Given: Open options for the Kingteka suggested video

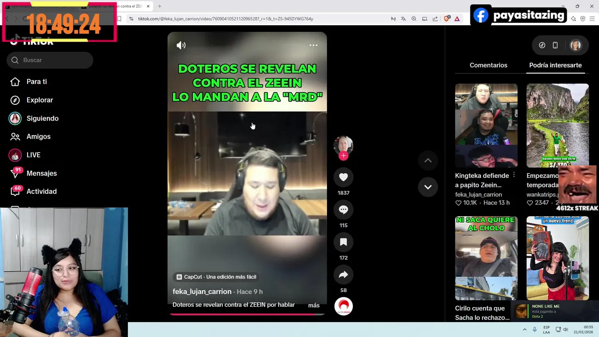Looking at the screenshot, I should [x=514, y=175].
